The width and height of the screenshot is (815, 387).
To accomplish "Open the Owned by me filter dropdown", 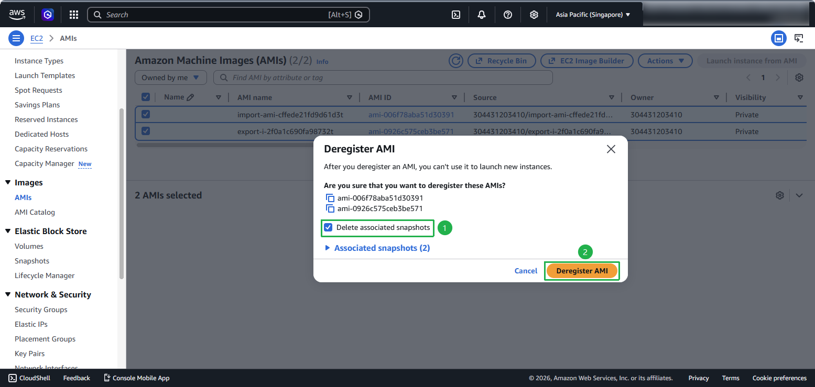I will [x=170, y=78].
